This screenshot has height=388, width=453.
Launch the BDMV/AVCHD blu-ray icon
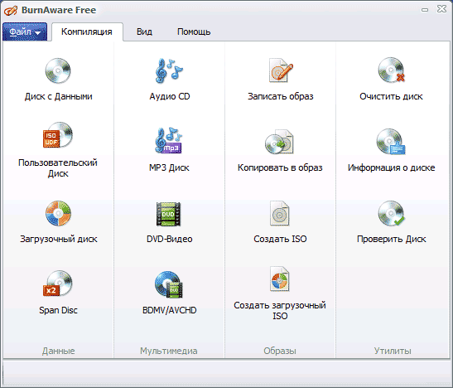coord(169,285)
